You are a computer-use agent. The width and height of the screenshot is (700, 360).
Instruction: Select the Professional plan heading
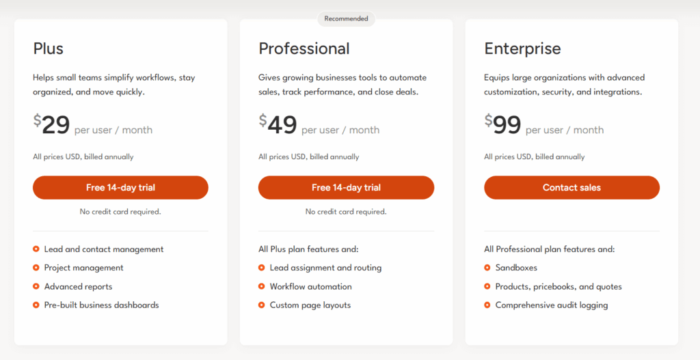(304, 49)
